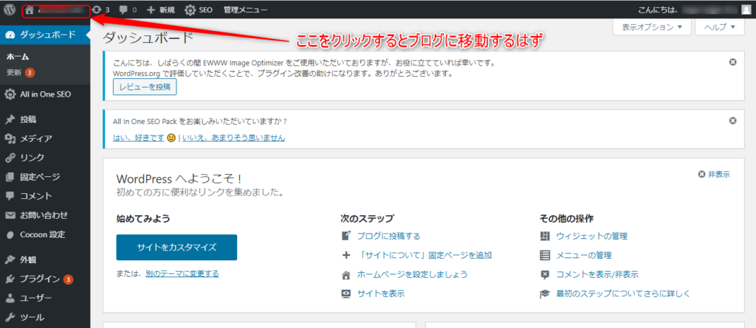Open プラグイン in the sidebar menu
The image size is (756, 328).
coord(40,279)
